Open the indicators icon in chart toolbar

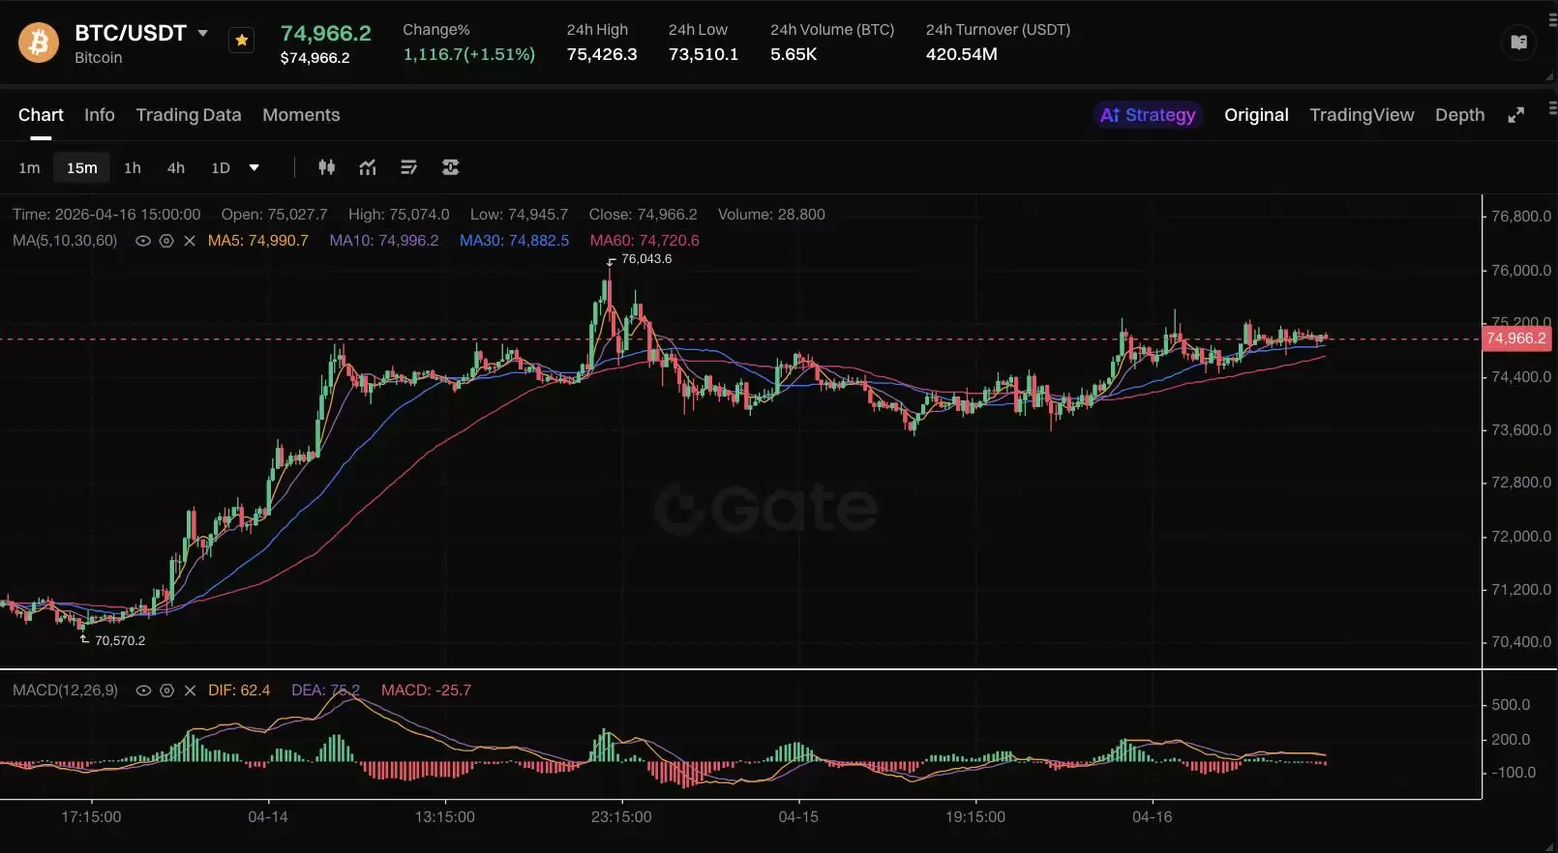368,167
